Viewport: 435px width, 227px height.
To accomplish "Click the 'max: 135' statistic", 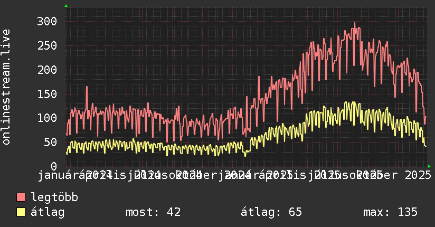I will coord(390,212).
